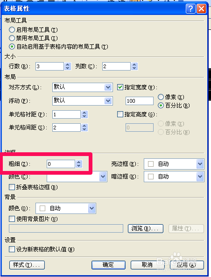
Task: Uncheck the 指定宽度 checkbox
Action: coord(120,87)
